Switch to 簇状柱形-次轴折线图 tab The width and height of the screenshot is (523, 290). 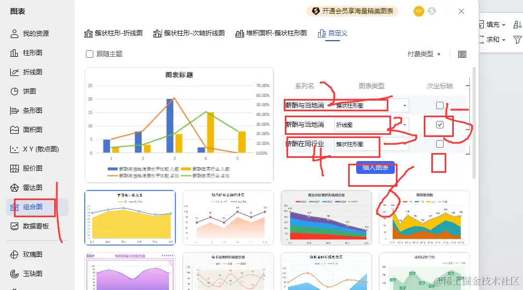tap(189, 33)
